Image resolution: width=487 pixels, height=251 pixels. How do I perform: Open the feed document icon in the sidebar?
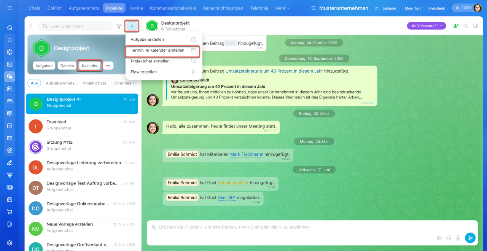point(10,64)
